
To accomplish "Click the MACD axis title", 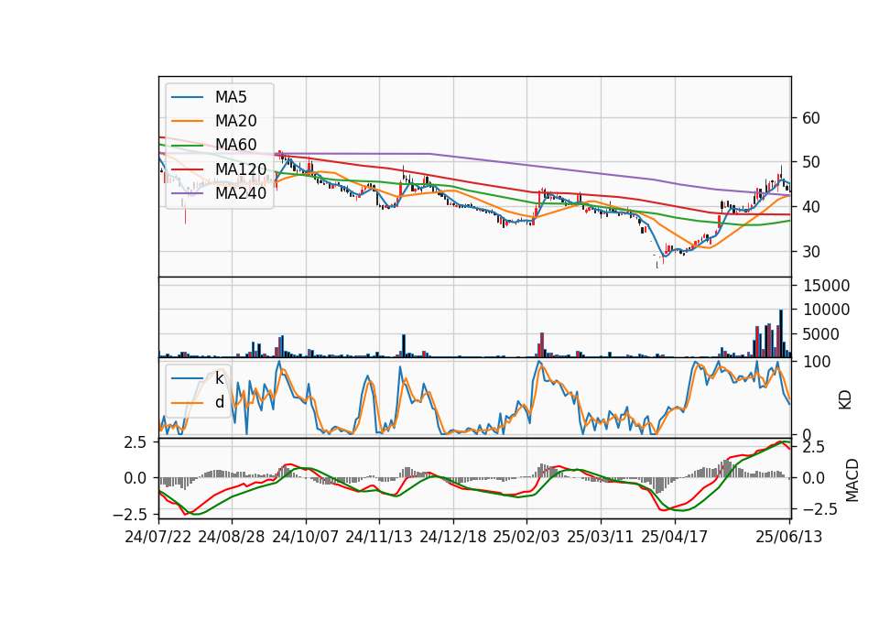I will pos(852,480).
